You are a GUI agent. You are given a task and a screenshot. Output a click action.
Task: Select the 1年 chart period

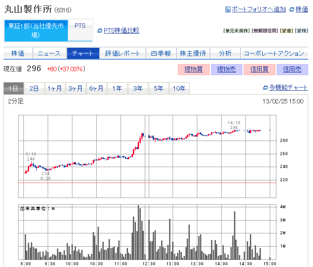click(117, 88)
